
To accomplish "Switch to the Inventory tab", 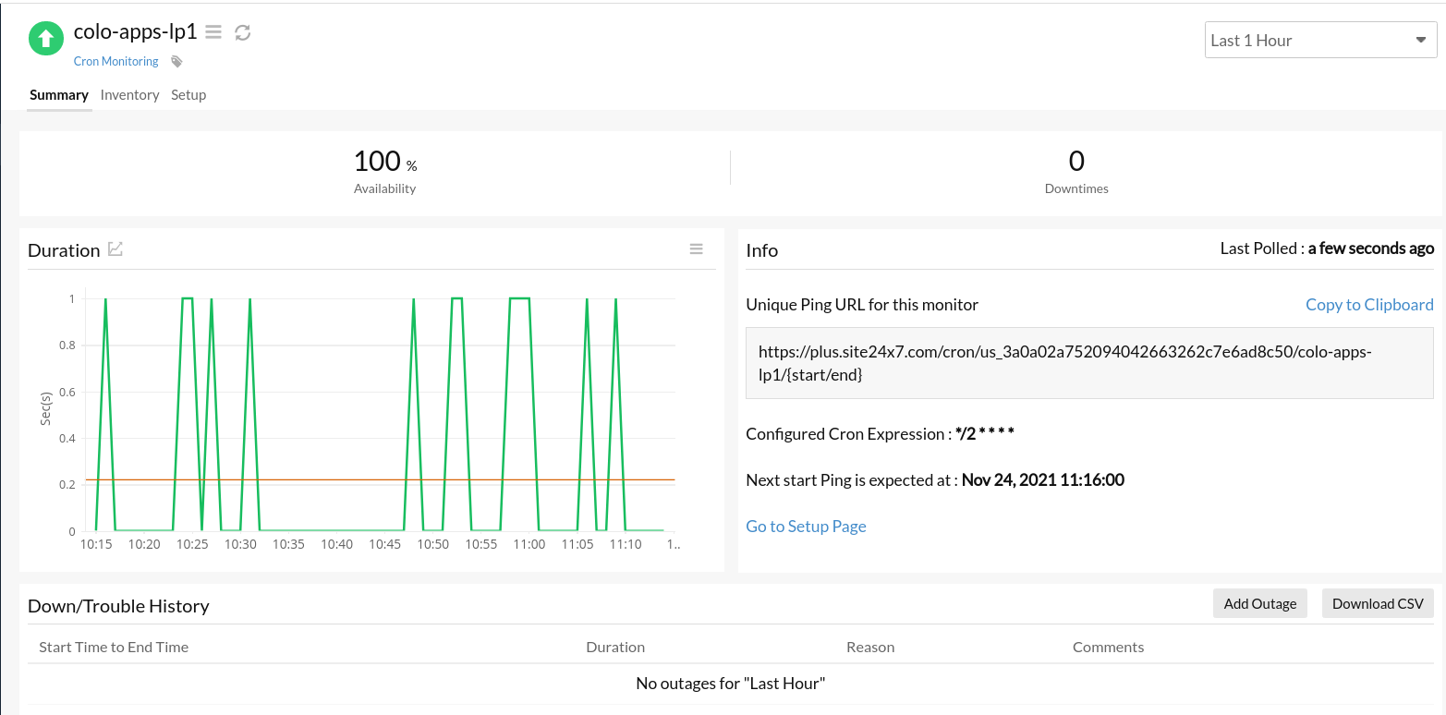I will (x=129, y=94).
